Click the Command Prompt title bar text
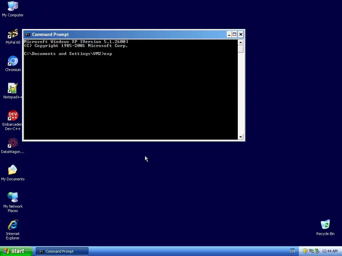 [x=50, y=34]
